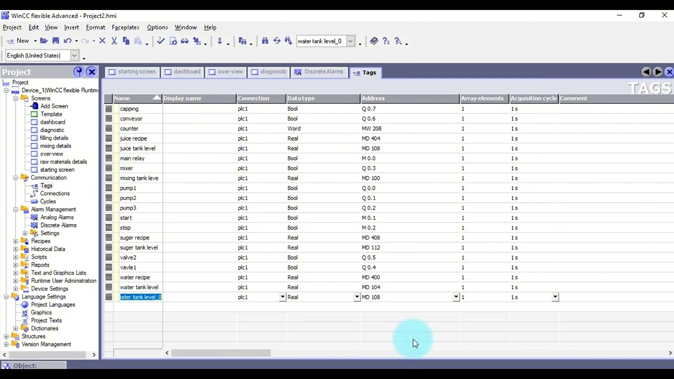Expand the Version Management node
The image size is (674, 379).
(x=6, y=344)
